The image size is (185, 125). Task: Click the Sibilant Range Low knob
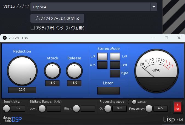(42, 109)
